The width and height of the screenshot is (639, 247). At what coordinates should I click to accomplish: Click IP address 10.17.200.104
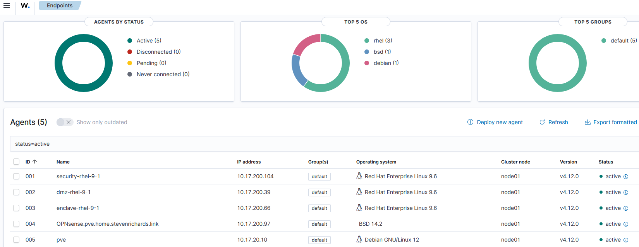pyautogui.click(x=256, y=176)
